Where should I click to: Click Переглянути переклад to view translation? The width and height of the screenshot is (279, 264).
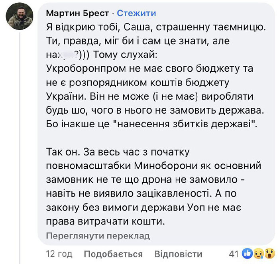pos(98,236)
